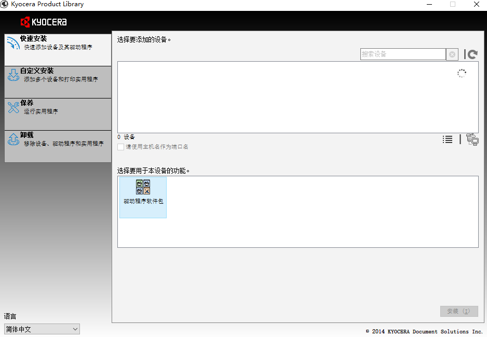
Task: Enable 请使用主机名作为端口名 checkbox
Action: pos(121,147)
